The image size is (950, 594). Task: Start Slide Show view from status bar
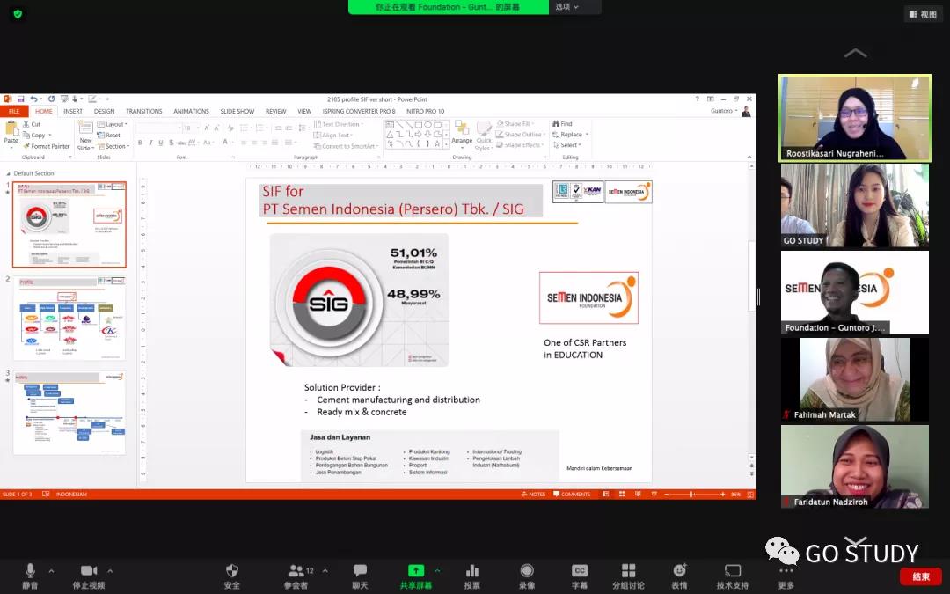653,495
